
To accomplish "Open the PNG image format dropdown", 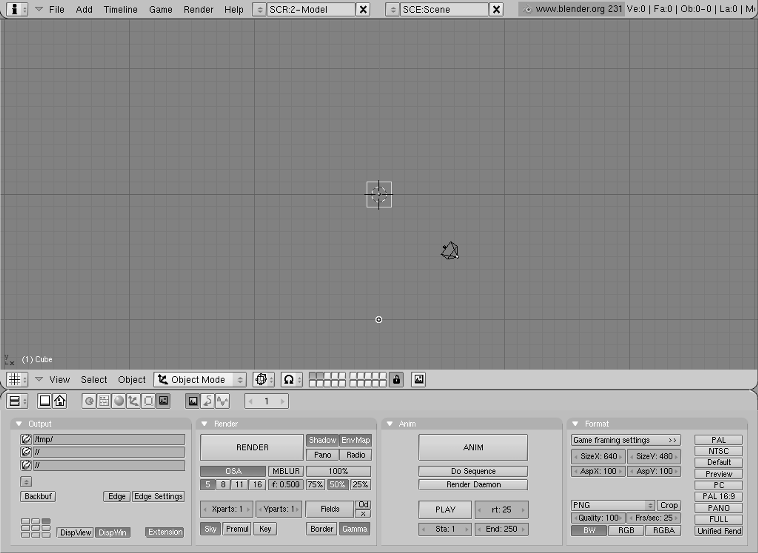I will (613, 505).
